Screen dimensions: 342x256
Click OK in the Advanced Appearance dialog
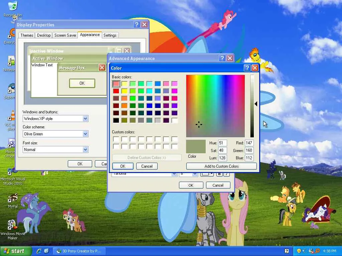click(x=191, y=185)
